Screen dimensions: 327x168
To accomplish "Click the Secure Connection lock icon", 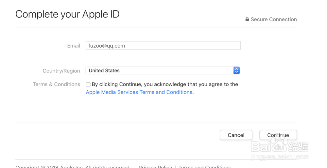I will [247, 19].
